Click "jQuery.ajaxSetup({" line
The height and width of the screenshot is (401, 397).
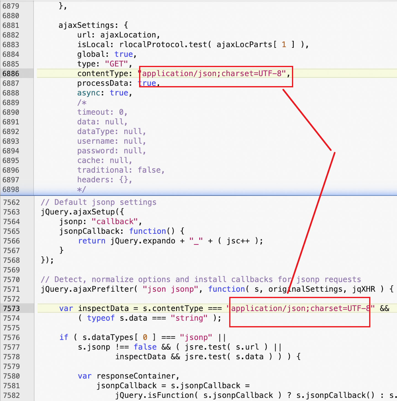83,212
